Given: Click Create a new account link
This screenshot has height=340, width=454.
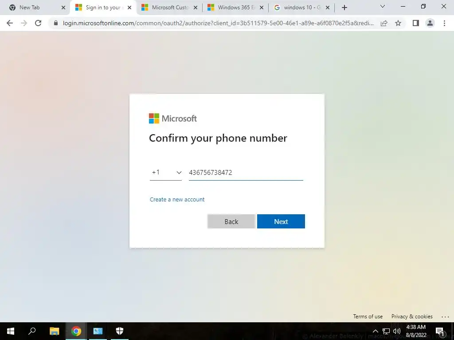Looking at the screenshot, I should 177,200.
